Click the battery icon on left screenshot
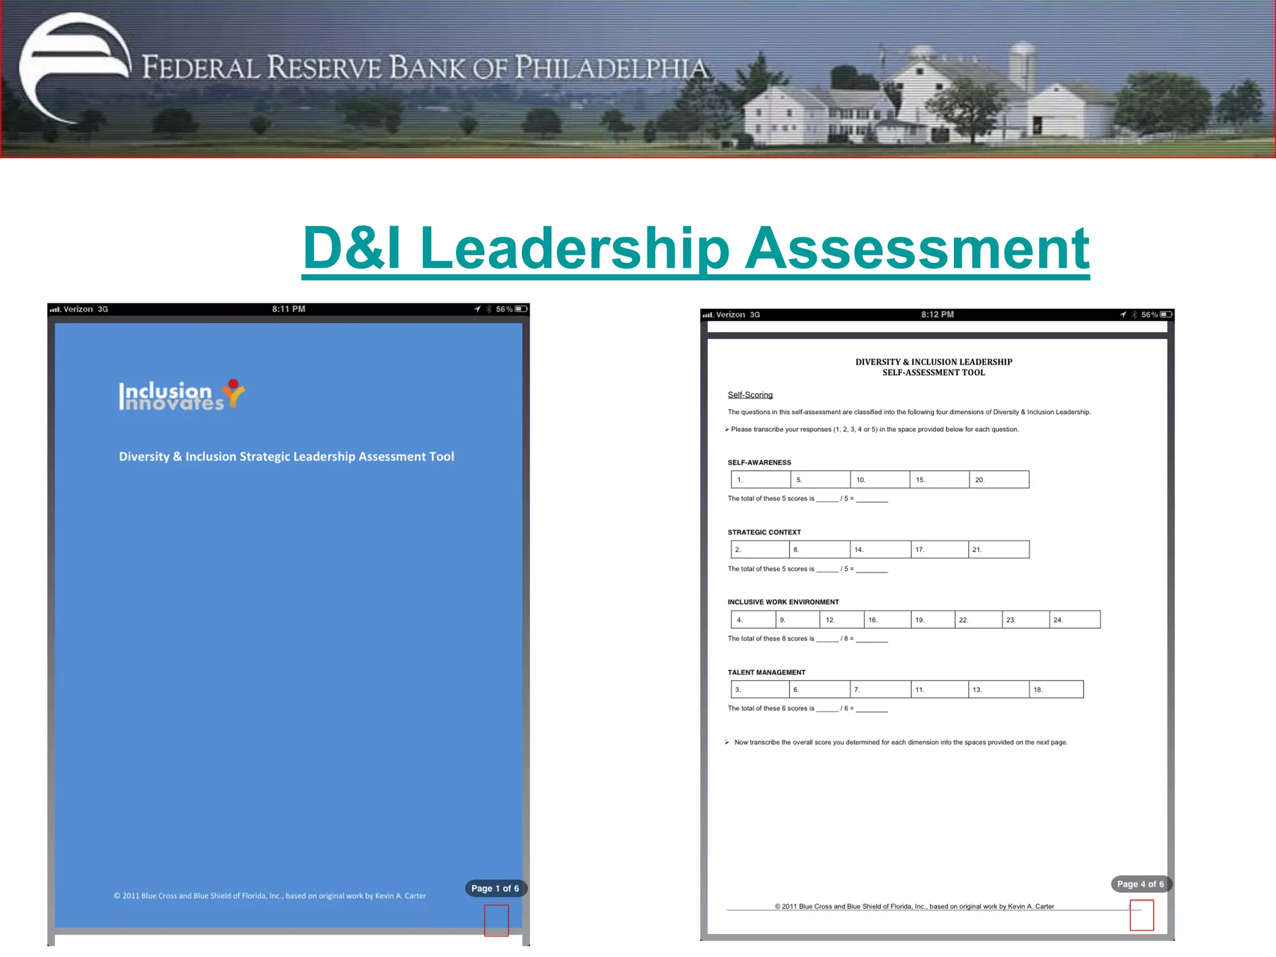Viewport: 1276px width, 957px height. point(521,309)
